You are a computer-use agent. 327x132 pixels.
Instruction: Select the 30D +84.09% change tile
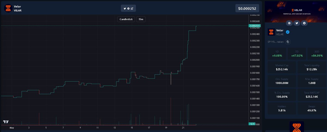click(x=316, y=54)
